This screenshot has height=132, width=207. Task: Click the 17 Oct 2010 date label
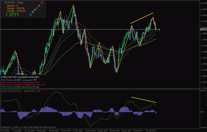pos(66,131)
